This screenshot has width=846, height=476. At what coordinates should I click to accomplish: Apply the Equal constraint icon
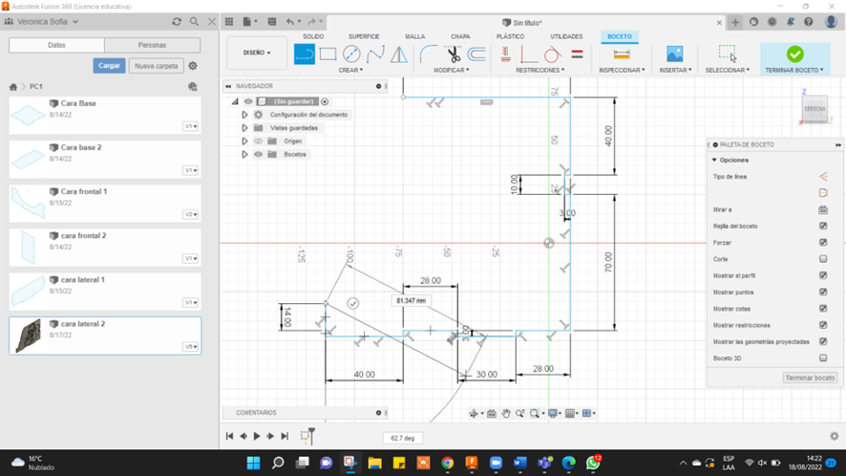[577, 54]
